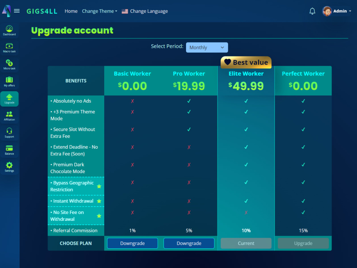Click star beside Instant Withdrawal
Screen dimensions: 357x268
(x=99, y=201)
